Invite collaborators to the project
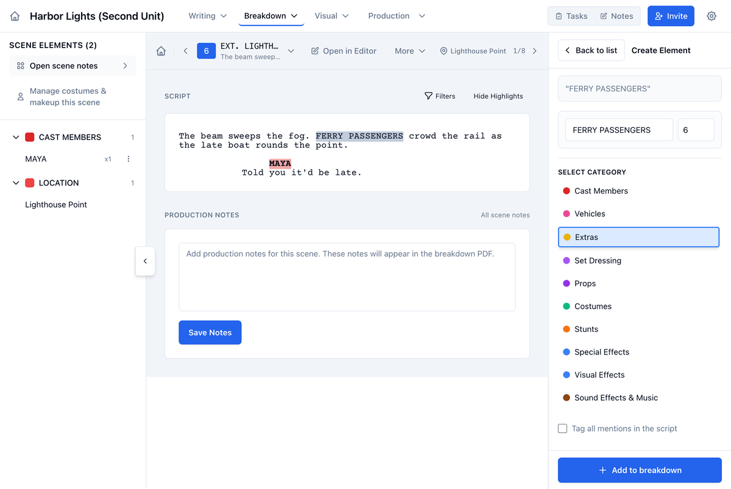This screenshot has width=731, height=489. pos(671,16)
